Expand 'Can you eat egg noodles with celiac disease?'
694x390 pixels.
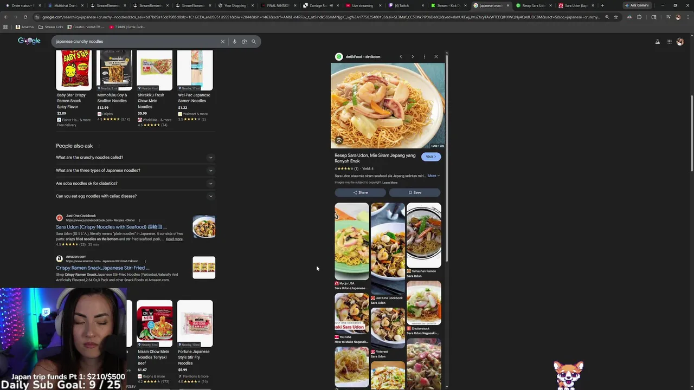(x=135, y=196)
